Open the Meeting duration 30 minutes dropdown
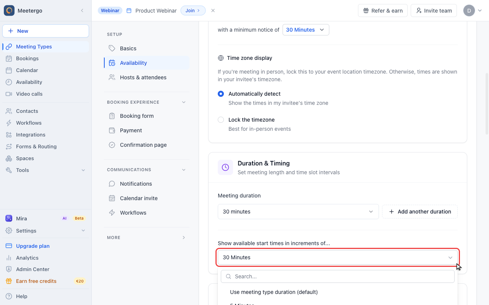 pyautogui.click(x=298, y=212)
